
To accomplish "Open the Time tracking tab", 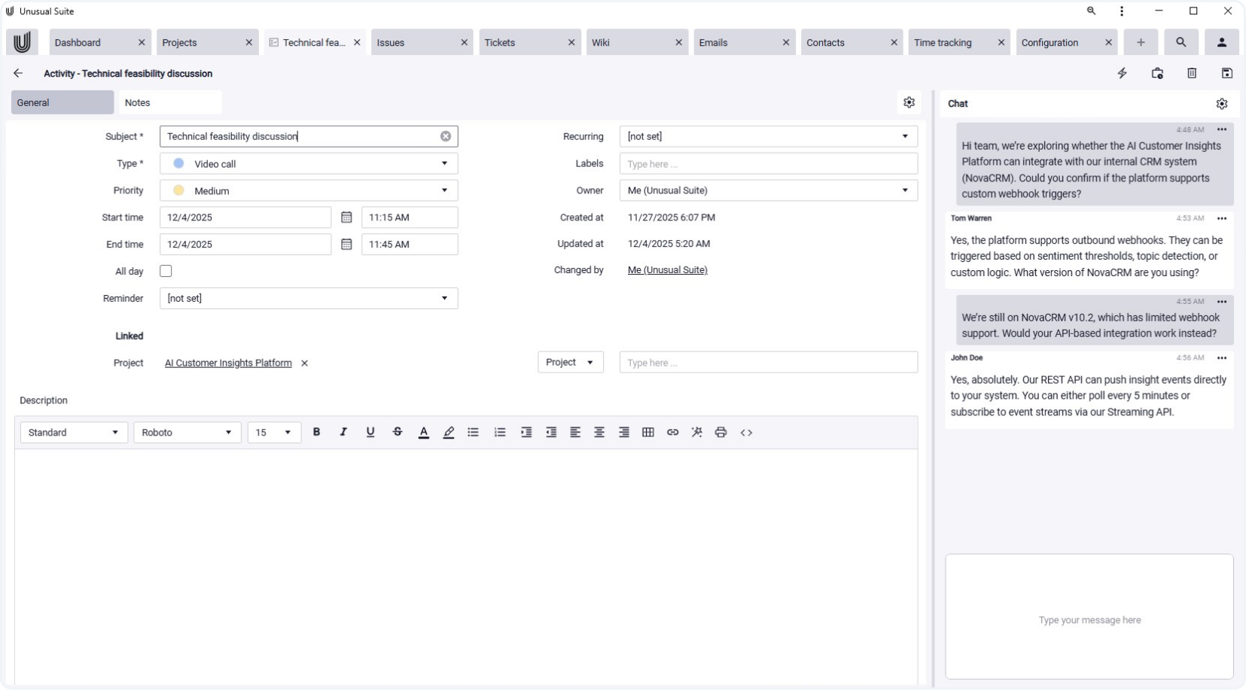I will tap(943, 43).
